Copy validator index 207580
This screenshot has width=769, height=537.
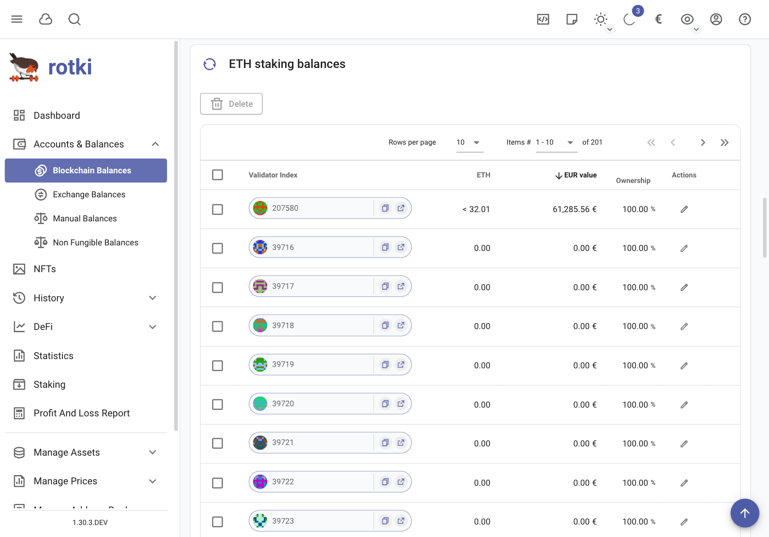(x=385, y=208)
